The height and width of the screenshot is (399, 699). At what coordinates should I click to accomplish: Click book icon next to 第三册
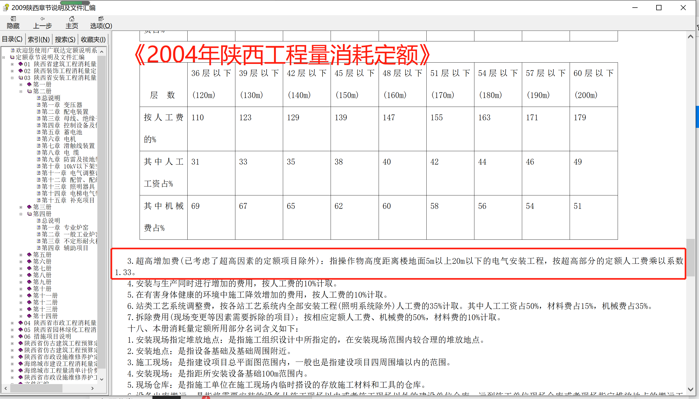tap(29, 207)
